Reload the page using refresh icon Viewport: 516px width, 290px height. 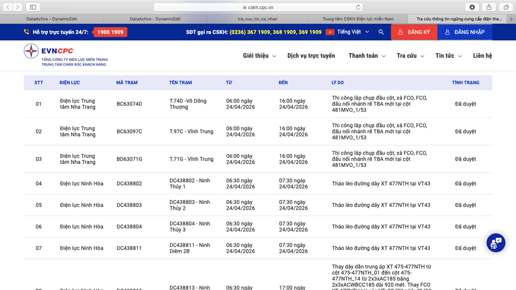pyautogui.click(x=358, y=7)
